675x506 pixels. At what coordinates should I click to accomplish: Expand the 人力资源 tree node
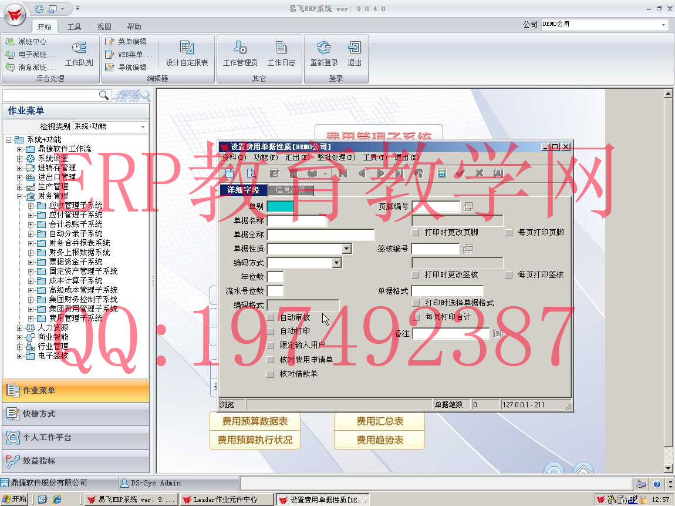click(x=19, y=328)
